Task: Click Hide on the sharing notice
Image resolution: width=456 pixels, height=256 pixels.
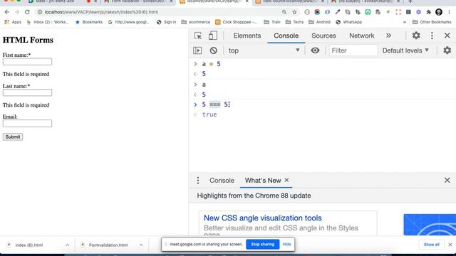Action: (286, 245)
